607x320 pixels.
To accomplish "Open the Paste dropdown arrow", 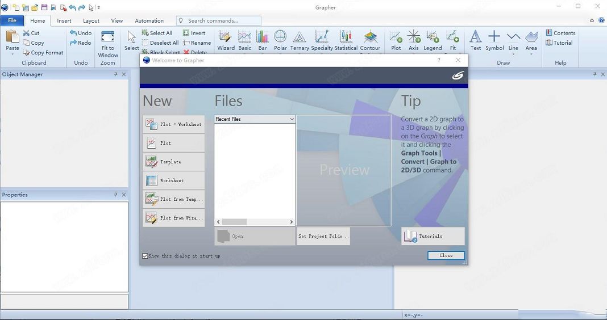I will coord(13,54).
